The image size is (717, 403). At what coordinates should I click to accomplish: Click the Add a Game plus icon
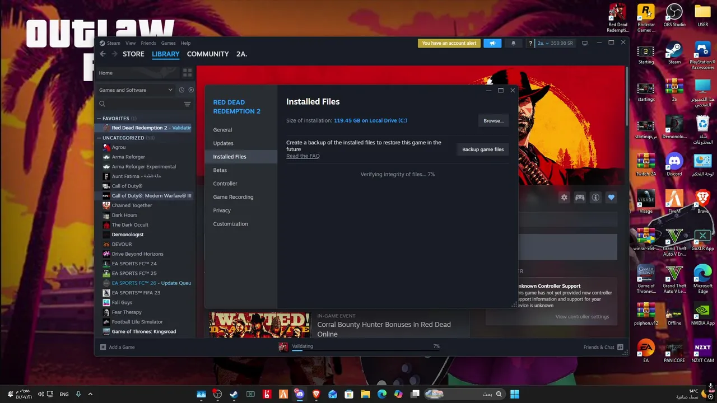(x=103, y=347)
